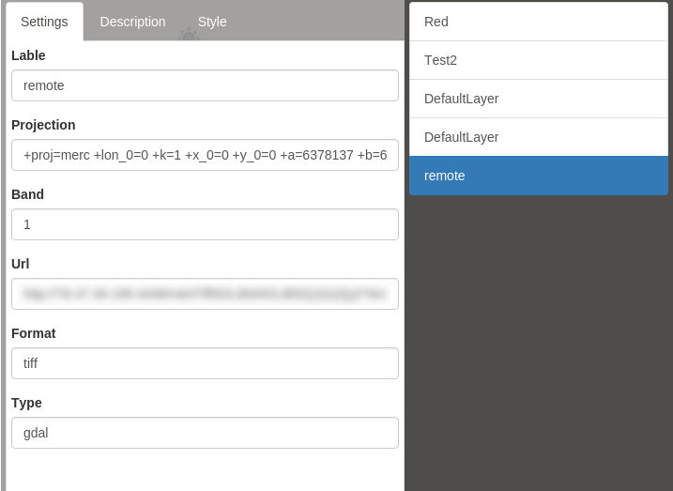Click the 'Url' field caption
This screenshot has height=491, width=673.
21,264
